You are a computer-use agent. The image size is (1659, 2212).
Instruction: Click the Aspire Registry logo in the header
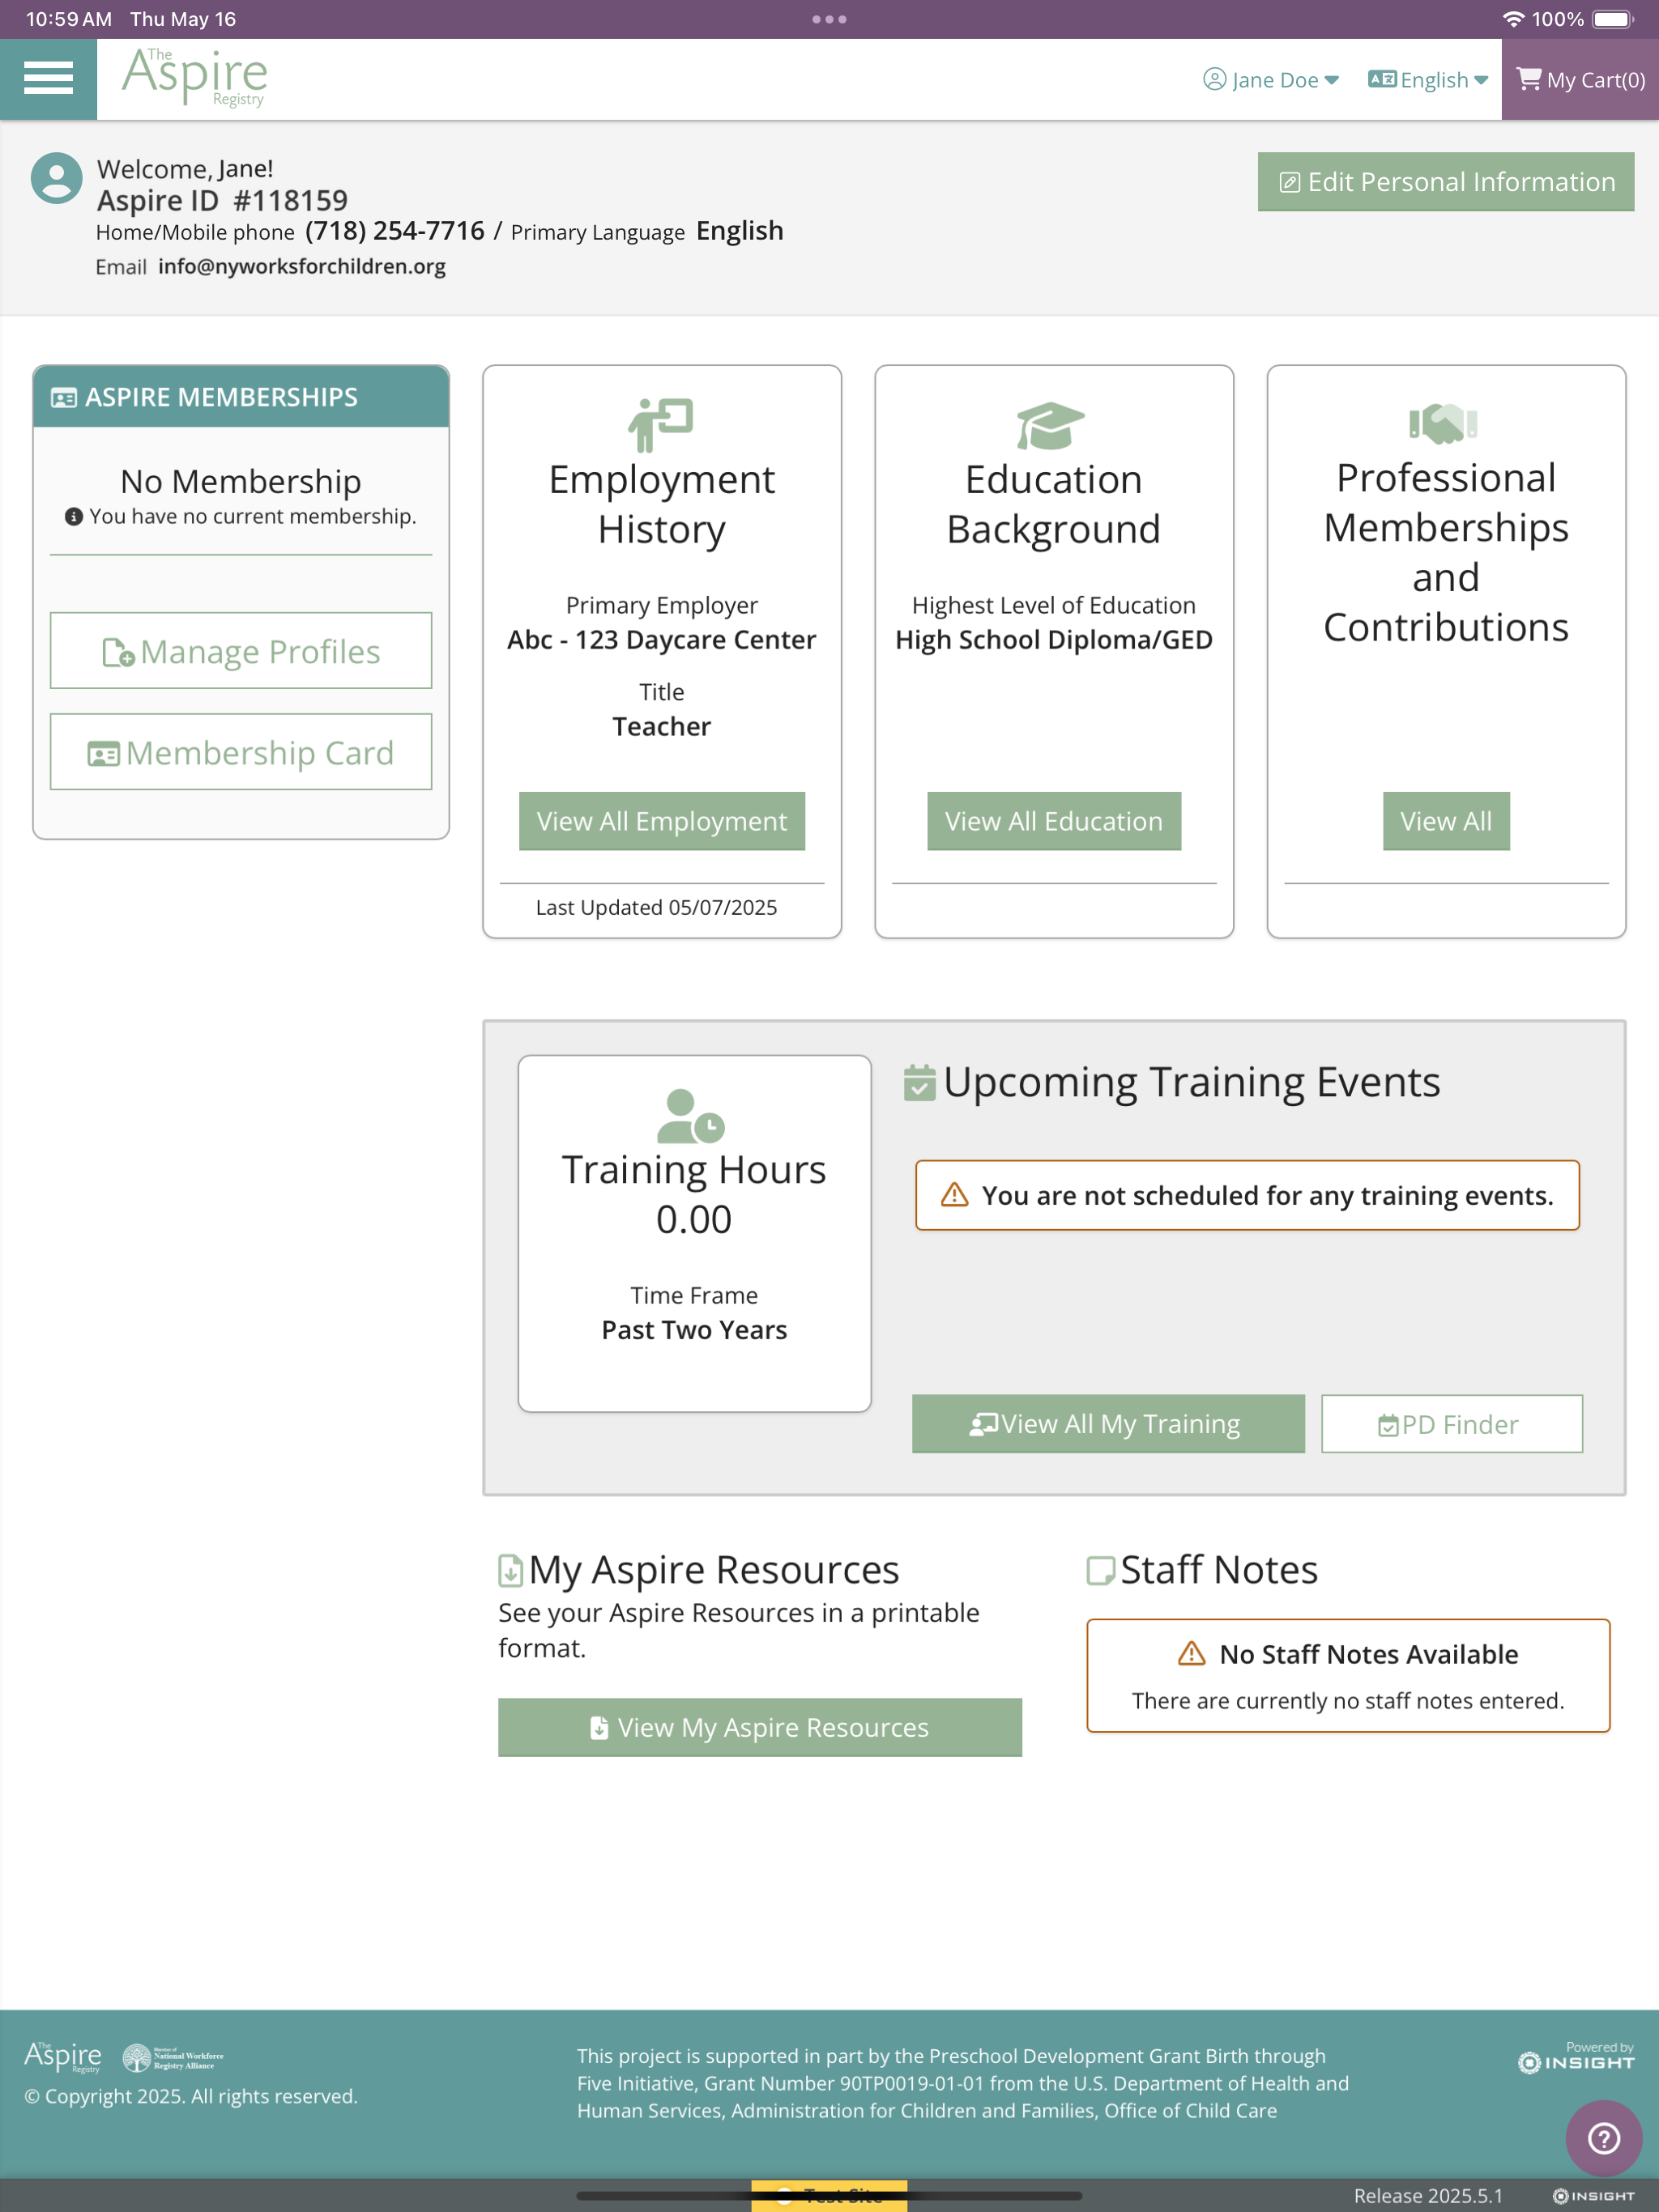[x=195, y=76]
